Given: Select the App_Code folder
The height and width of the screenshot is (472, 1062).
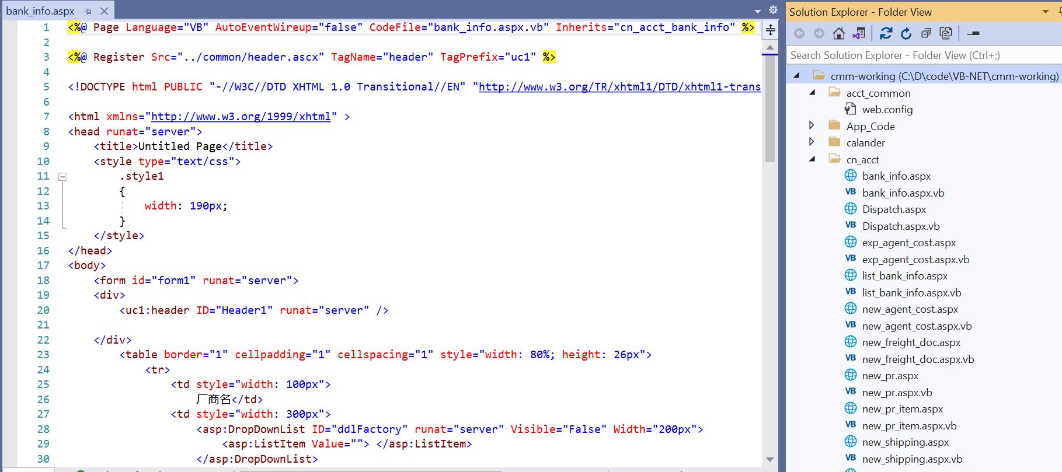Looking at the screenshot, I should coord(870,127).
